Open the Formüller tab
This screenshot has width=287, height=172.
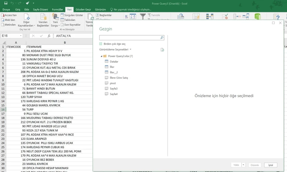point(57,10)
